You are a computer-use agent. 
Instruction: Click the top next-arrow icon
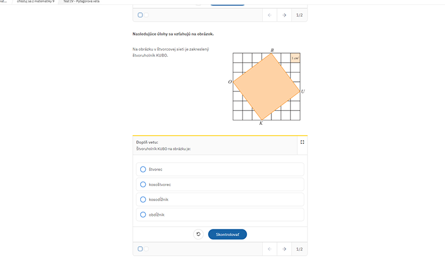click(x=284, y=15)
